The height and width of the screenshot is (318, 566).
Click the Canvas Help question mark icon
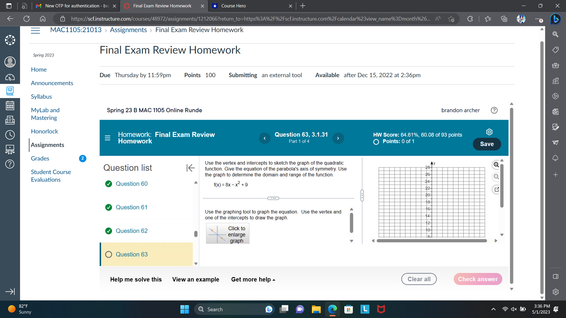click(x=10, y=164)
